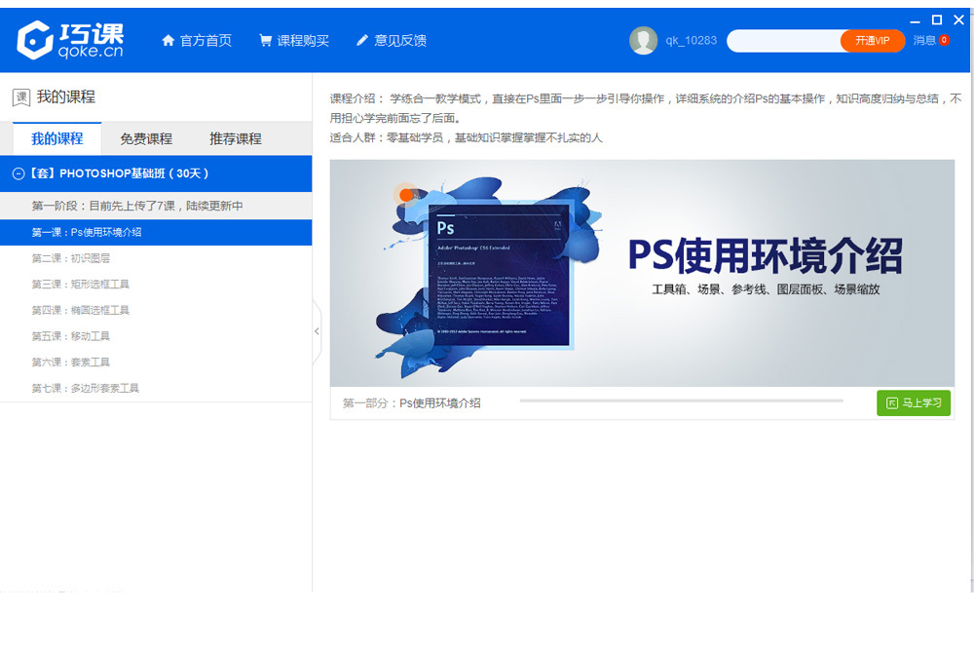Click the home icon beside 官方首页

pos(168,41)
